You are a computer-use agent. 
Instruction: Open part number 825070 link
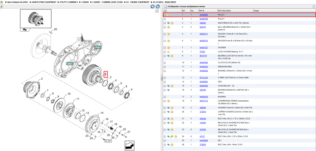[203, 27]
